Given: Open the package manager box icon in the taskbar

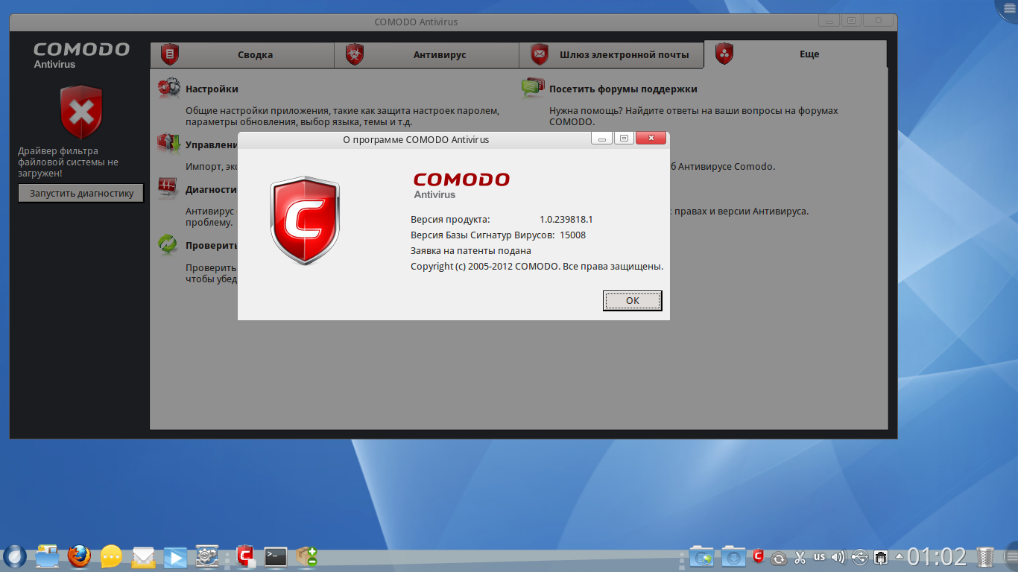Looking at the screenshot, I should (306, 556).
